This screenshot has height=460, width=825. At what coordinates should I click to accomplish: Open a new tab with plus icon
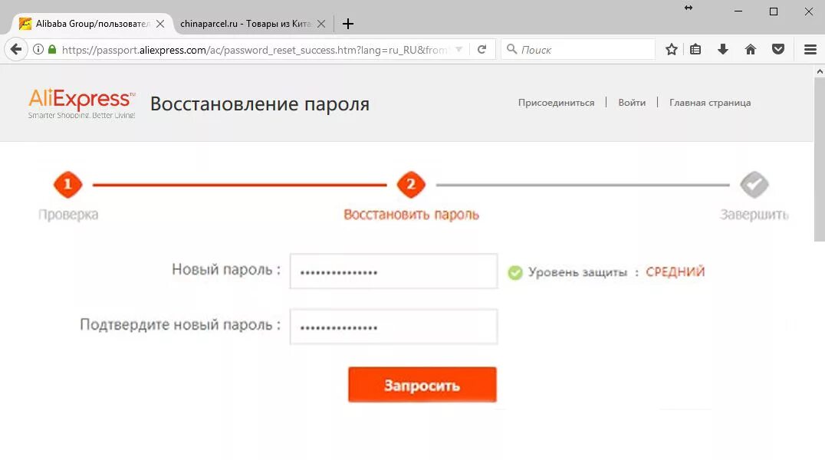pos(348,24)
